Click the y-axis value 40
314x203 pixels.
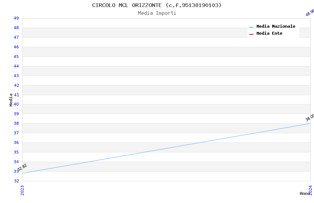(16, 104)
